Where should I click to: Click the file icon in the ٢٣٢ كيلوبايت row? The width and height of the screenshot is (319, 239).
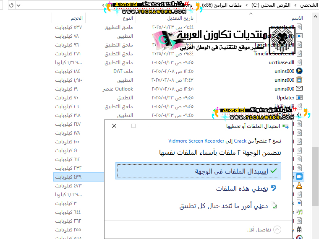tap(299, 168)
